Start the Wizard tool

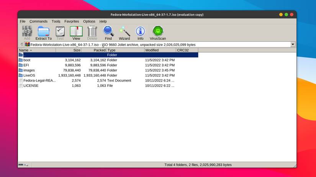click(124, 33)
